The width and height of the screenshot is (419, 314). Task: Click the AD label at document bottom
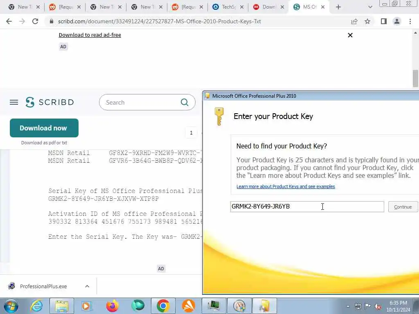click(161, 269)
